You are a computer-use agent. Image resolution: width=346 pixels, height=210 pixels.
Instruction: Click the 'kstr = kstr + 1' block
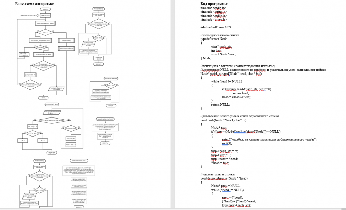coord(24,54)
